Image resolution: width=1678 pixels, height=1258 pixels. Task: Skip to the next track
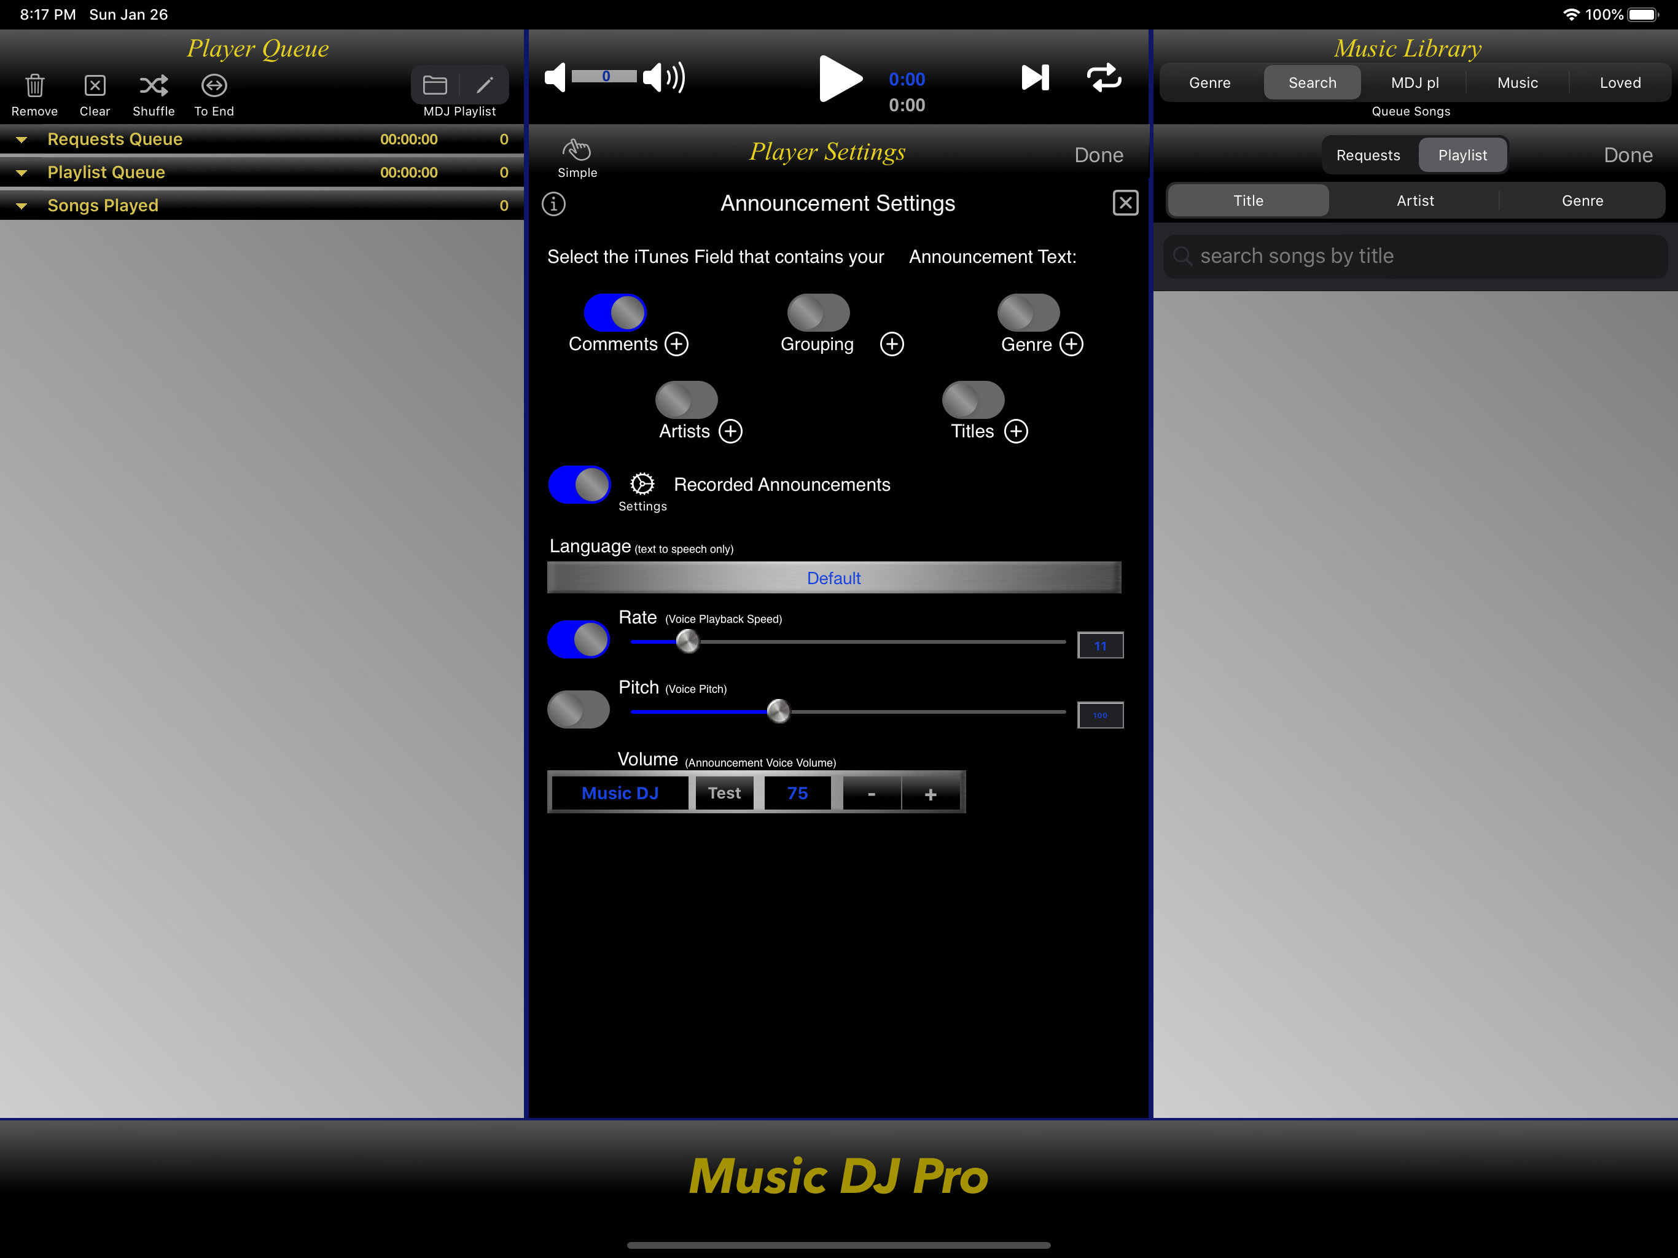pos(1035,77)
